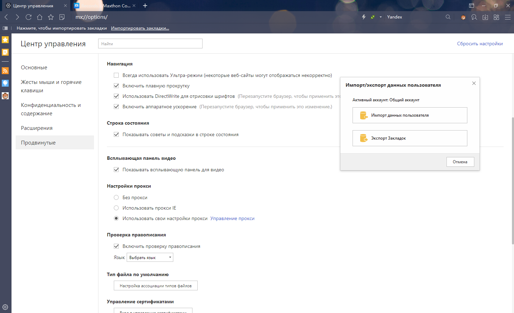514x313 pixels.
Task: Click the reload page icon
Action: (x=29, y=17)
